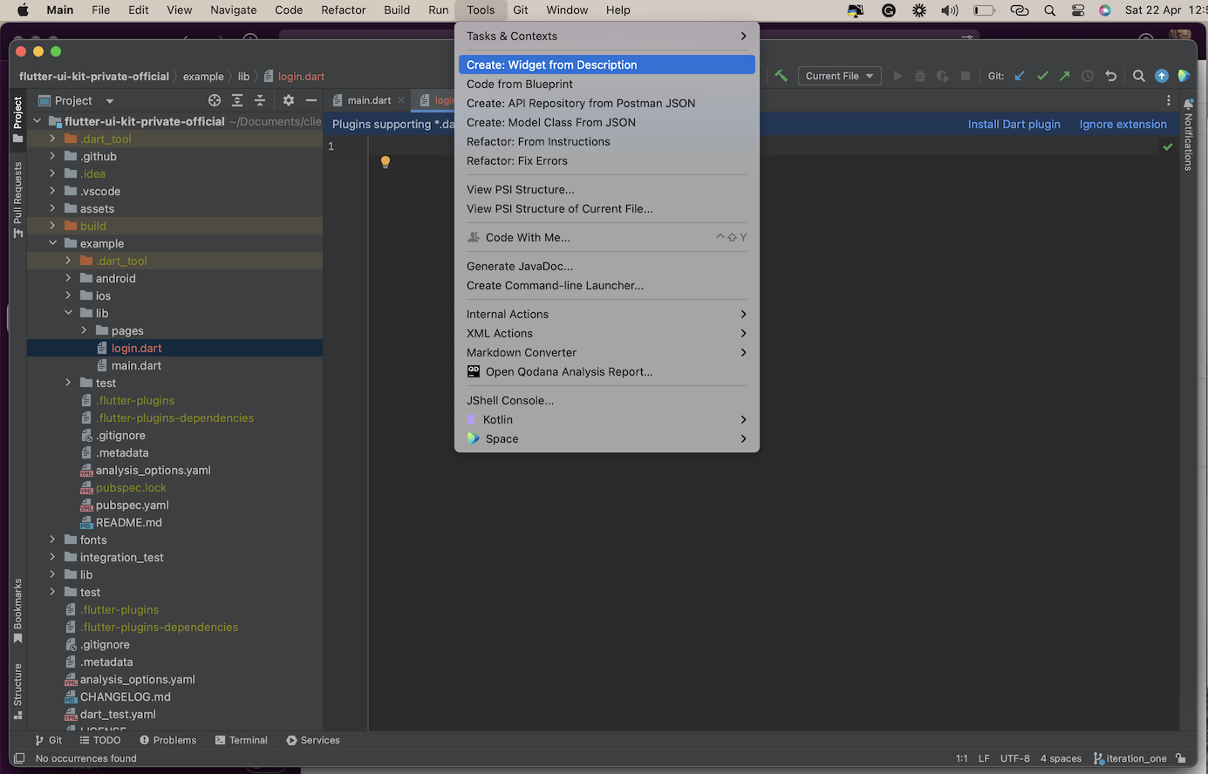Expand the pages folder
This screenshot has height=774, width=1208.
[x=85, y=330]
